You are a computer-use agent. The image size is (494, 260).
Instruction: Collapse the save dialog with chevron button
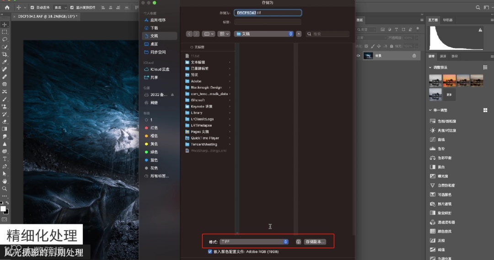pos(299,34)
